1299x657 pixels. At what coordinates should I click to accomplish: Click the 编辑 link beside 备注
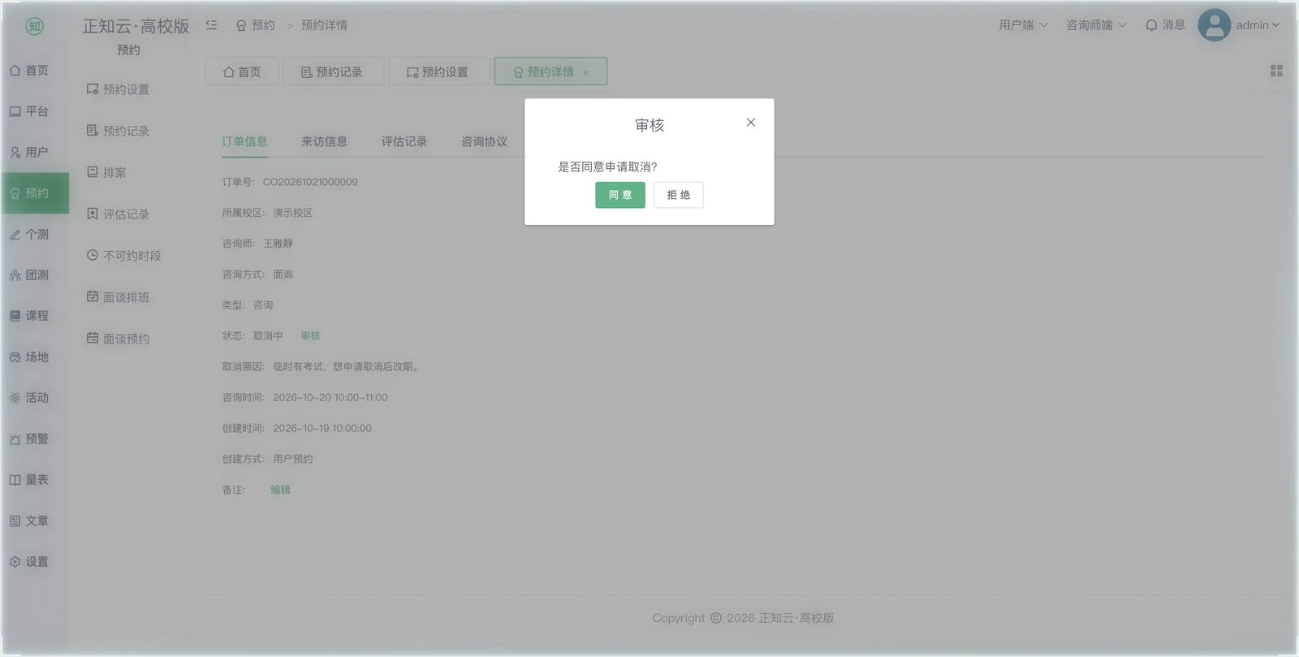coord(280,490)
